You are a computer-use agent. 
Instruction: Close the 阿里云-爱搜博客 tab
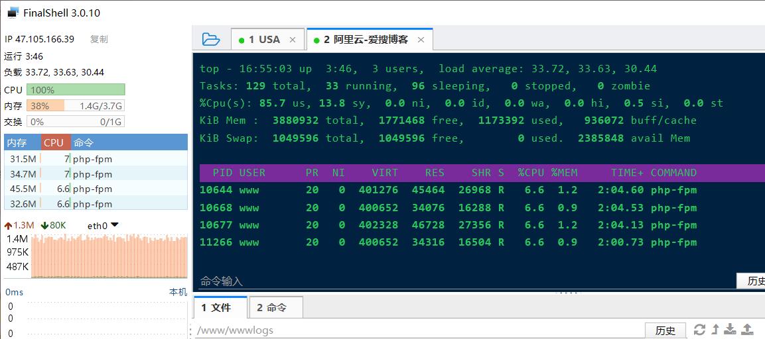point(421,40)
